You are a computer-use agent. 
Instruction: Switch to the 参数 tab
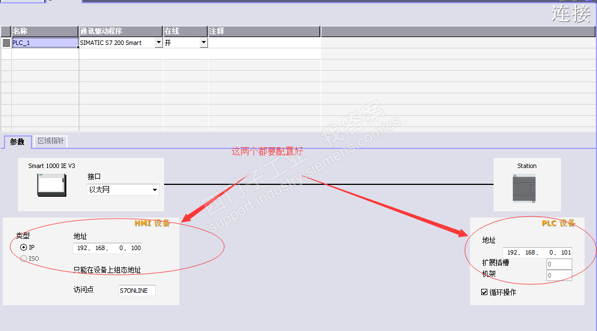point(17,142)
